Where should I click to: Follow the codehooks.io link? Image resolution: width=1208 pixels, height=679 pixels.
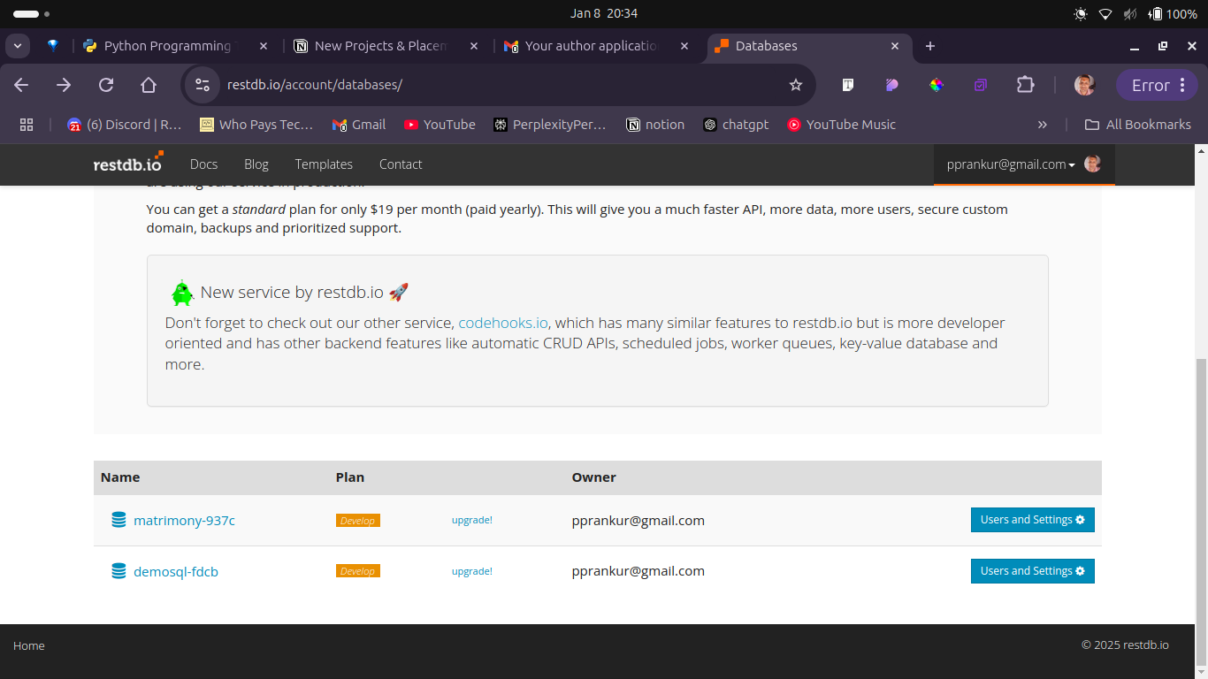[503, 323]
